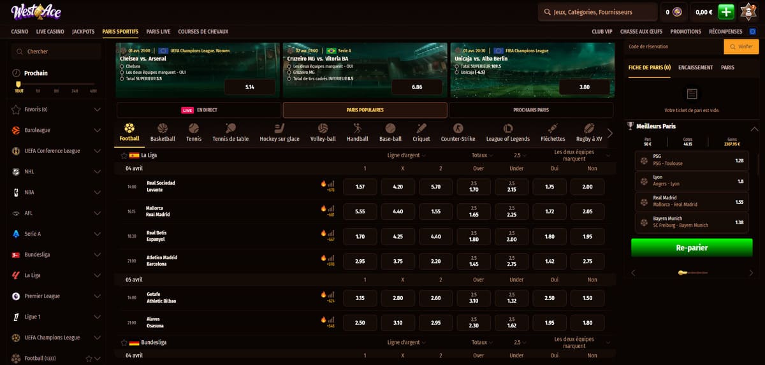Select the League of Legends icon
This screenshot has height=365, width=765.
pos(508,128)
